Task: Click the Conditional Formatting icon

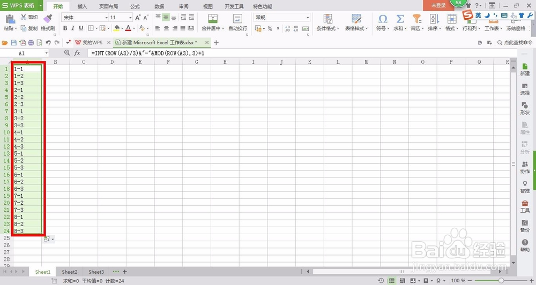Action: coord(328,18)
